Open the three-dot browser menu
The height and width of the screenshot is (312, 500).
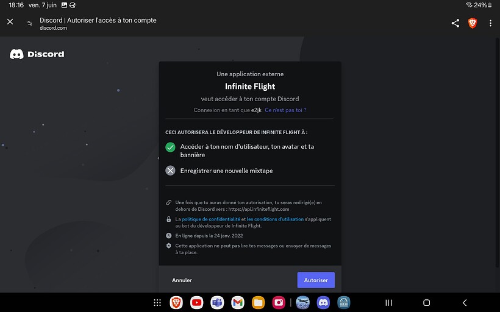coord(490,23)
